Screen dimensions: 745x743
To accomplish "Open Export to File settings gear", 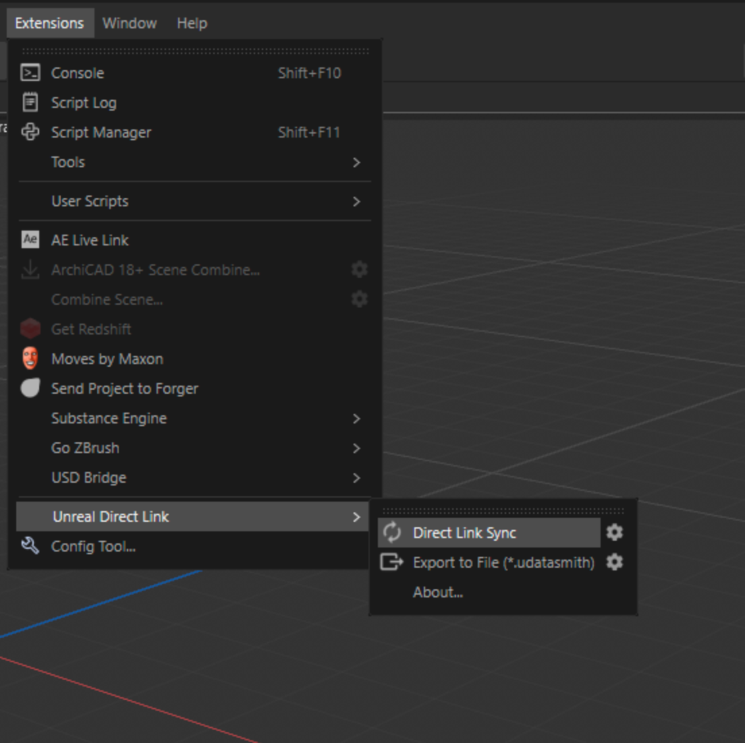I will 615,562.
